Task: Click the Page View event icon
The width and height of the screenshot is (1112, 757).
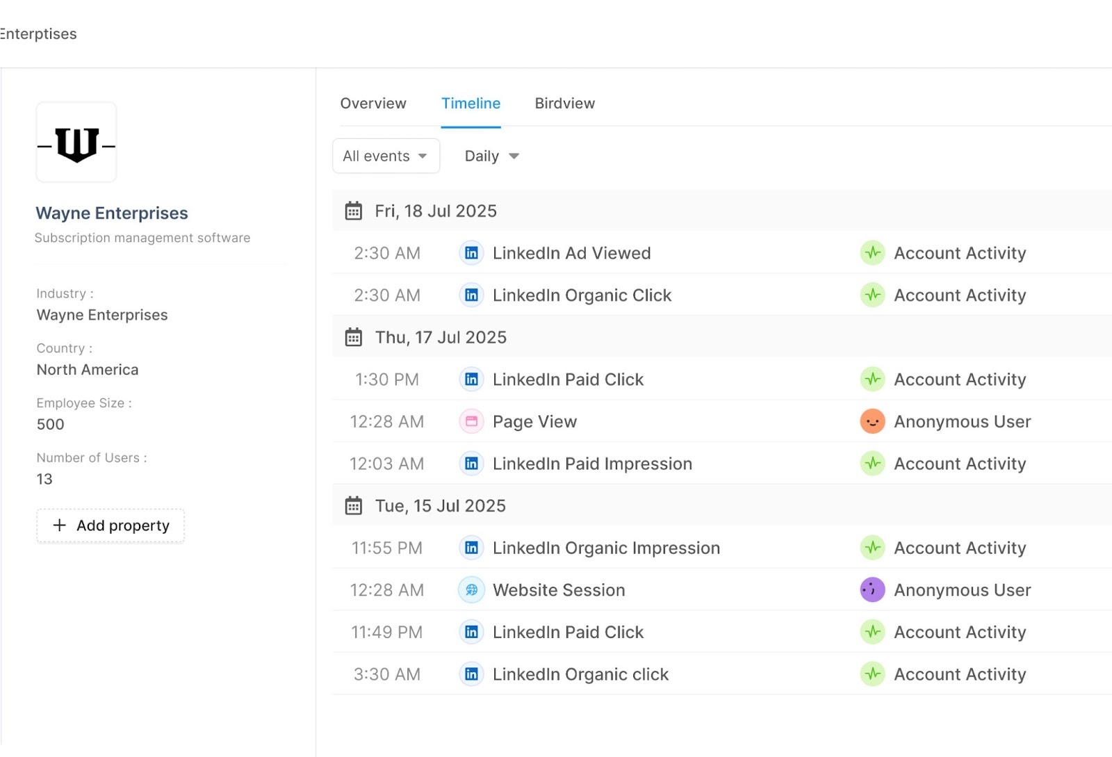Action: 471,421
